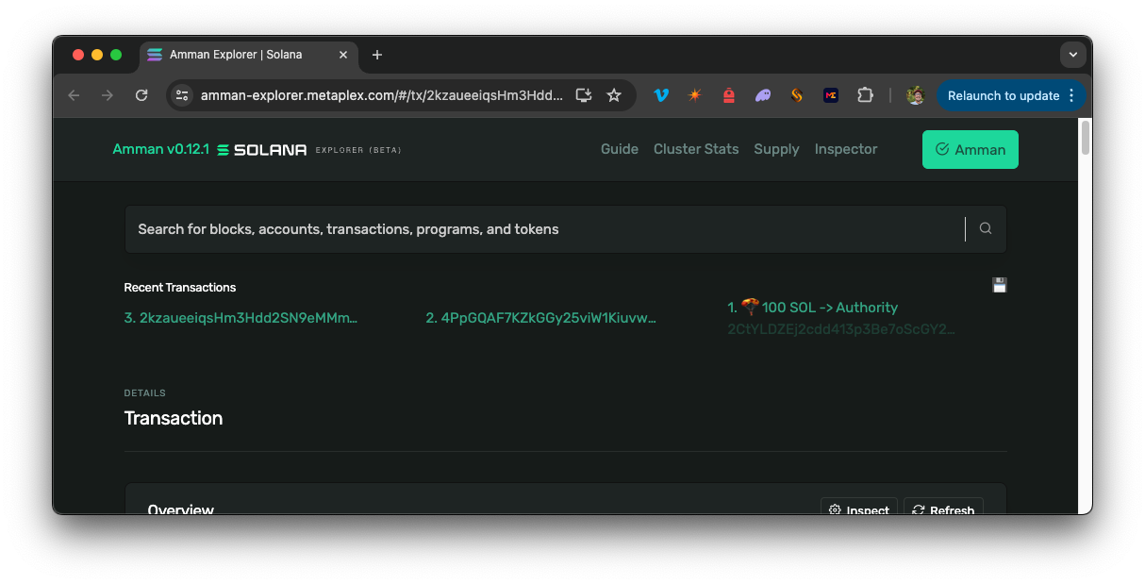Viewport: 1145px width, 584px height.
Task: Open the Cluster Stats nav item
Action: (696, 149)
